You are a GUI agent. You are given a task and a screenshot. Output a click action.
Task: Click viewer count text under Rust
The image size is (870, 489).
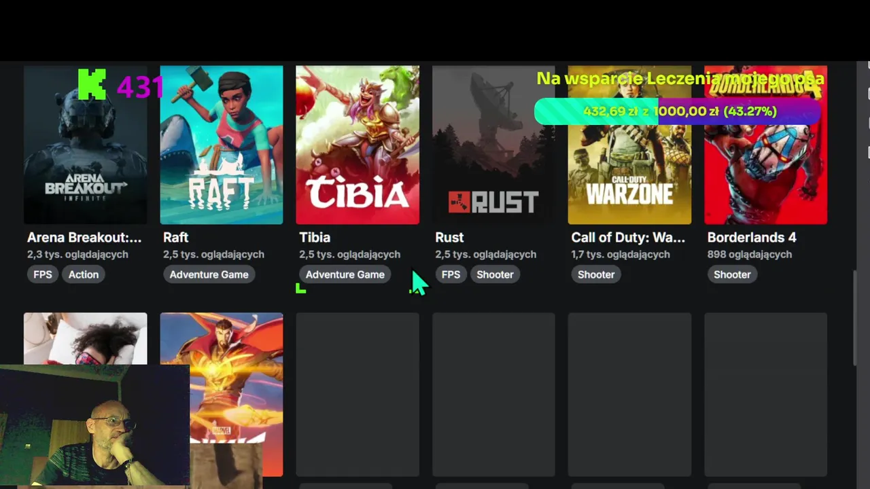485,254
